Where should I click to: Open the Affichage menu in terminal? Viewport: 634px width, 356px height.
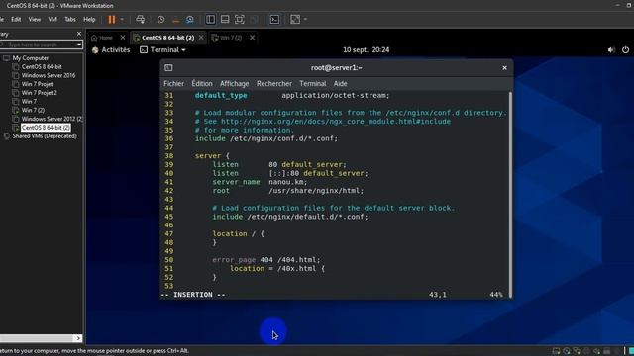click(235, 83)
